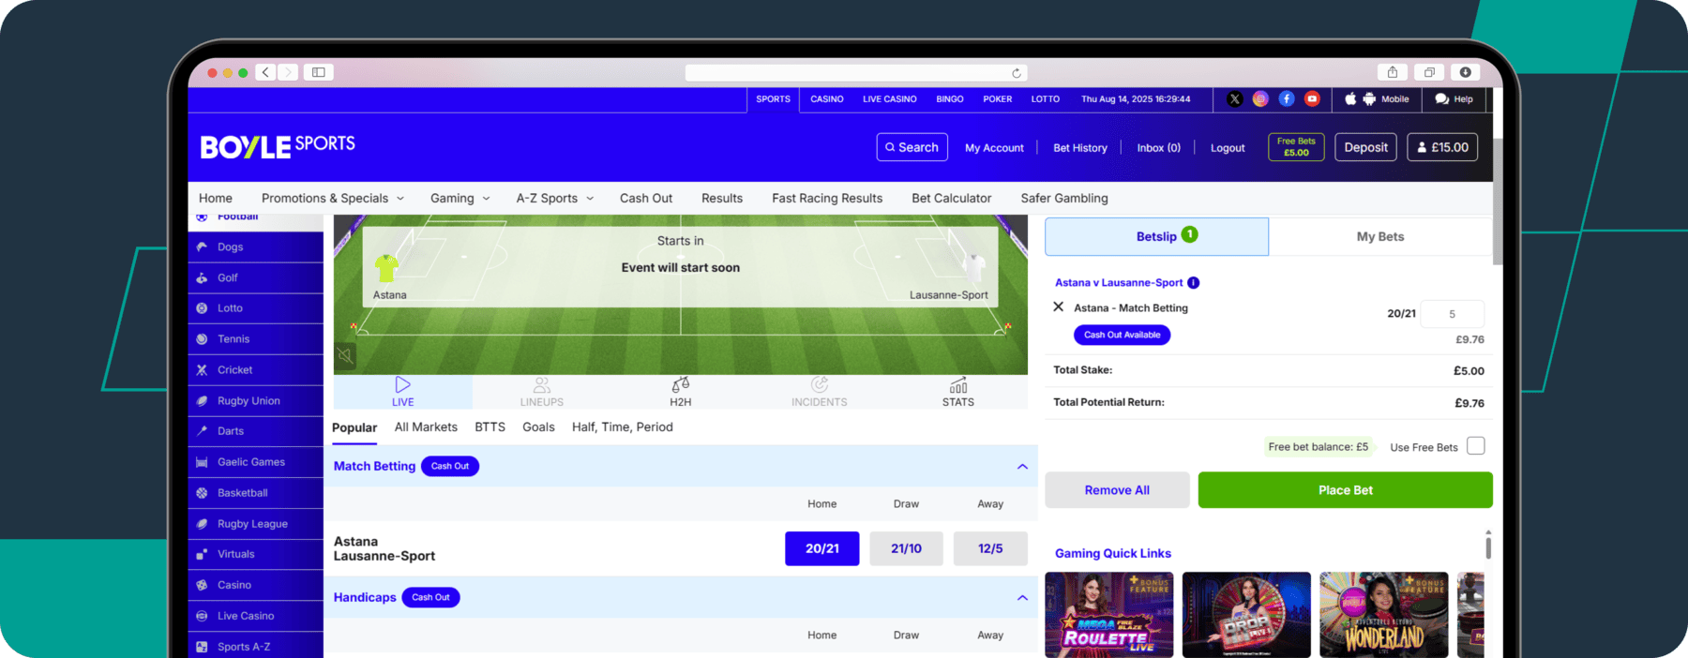This screenshot has width=1688, height=658.
Task: Click the Android mobile app icon
Action: tap(1369, 98)
